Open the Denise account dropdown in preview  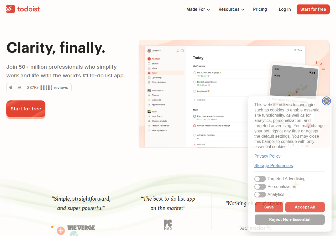click(x=154, y=51)
